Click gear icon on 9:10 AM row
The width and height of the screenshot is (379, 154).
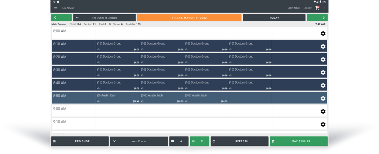pos(323,124)
